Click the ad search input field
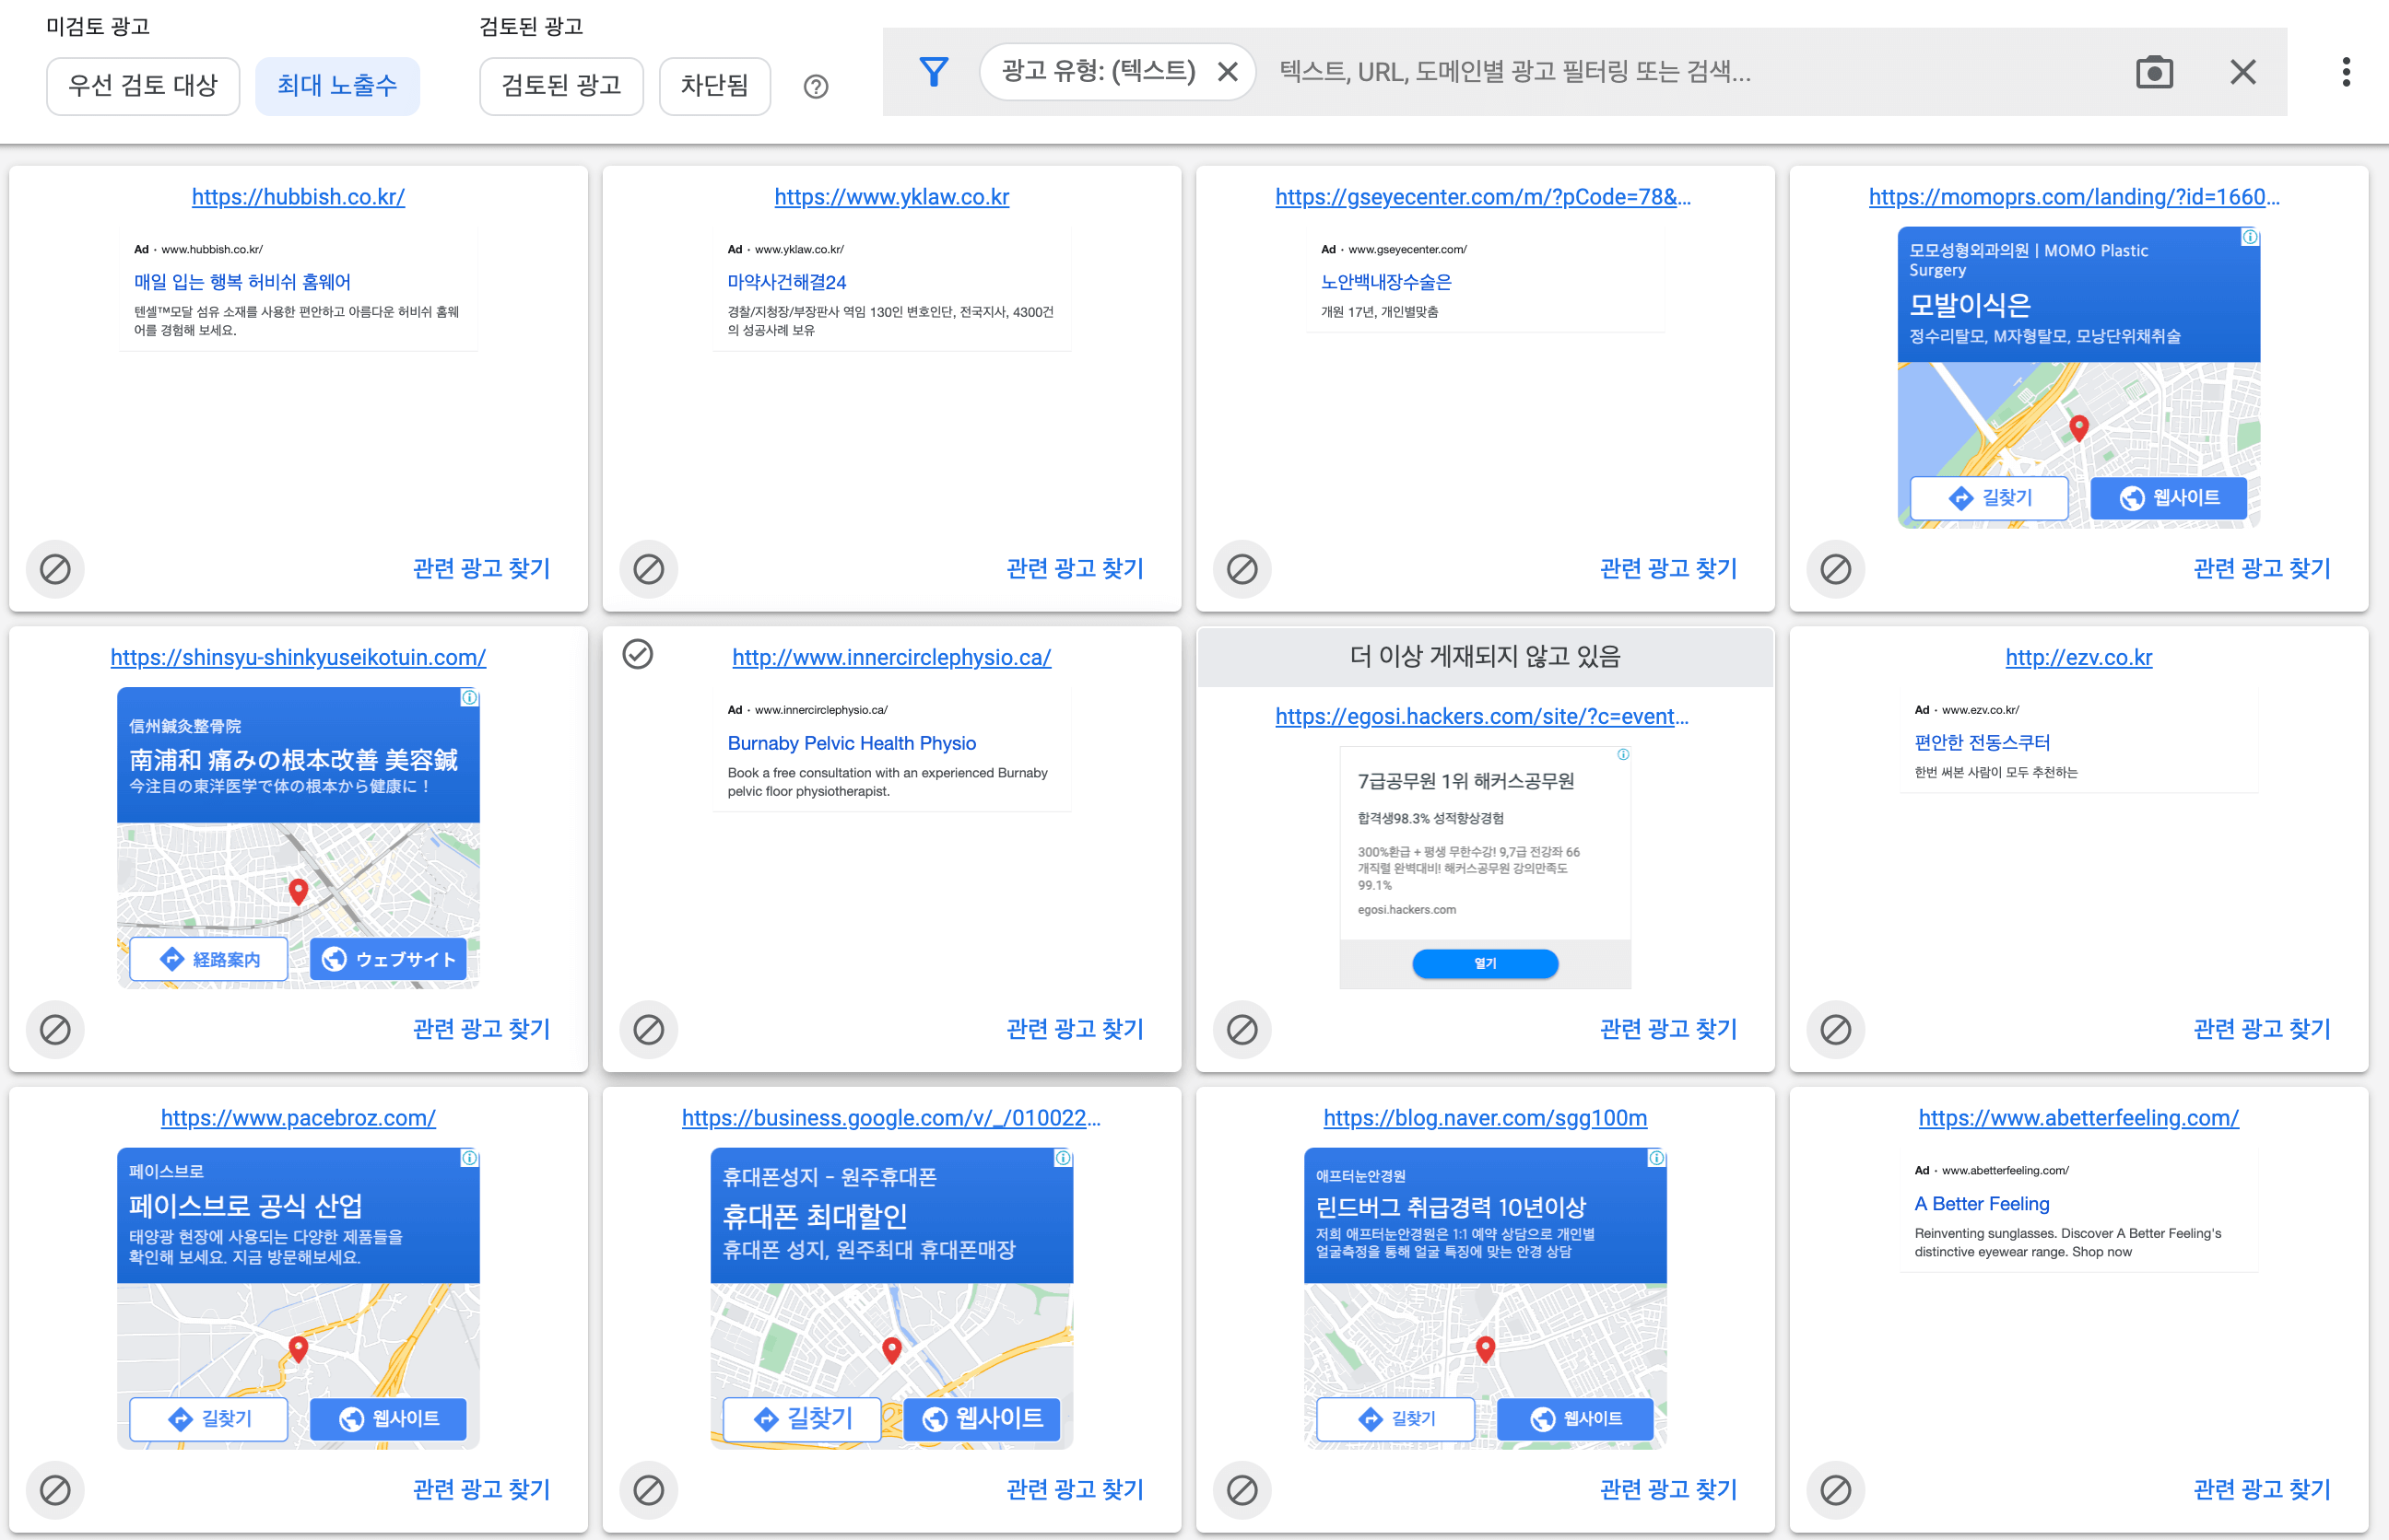Screen dimensions: 2389x1540 point(1601,71)
